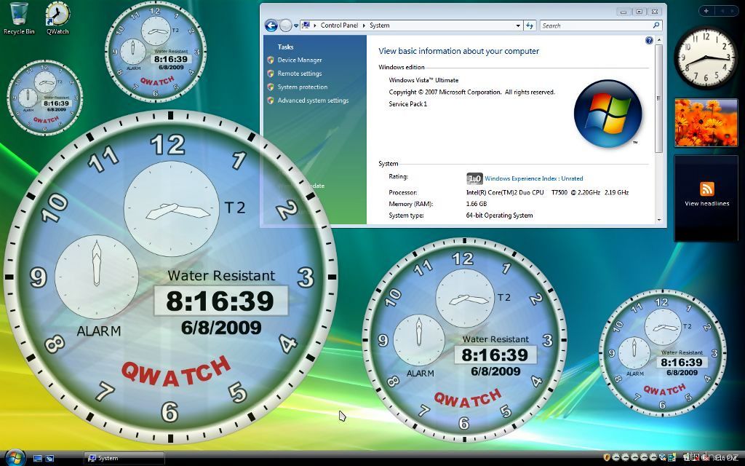The image size is (745, 466).
Task: Click shield icon beside Remote settings
Action: pos(271,74)
